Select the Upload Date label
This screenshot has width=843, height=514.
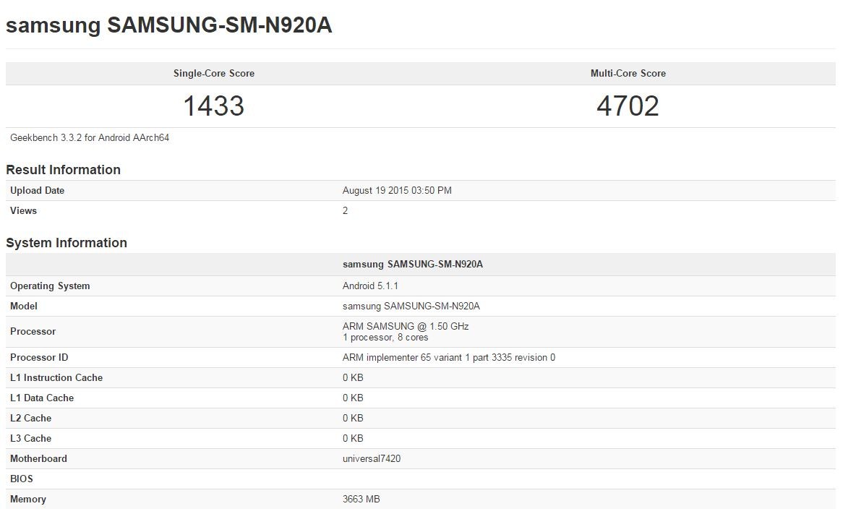click(37, 190)
